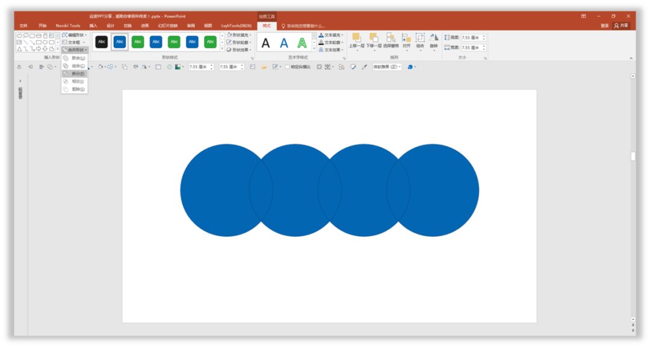Screen dimensions: 650x347
Task: Expand the collapsed thumbnails pane arrow
Action: click(x=20, y=81)
